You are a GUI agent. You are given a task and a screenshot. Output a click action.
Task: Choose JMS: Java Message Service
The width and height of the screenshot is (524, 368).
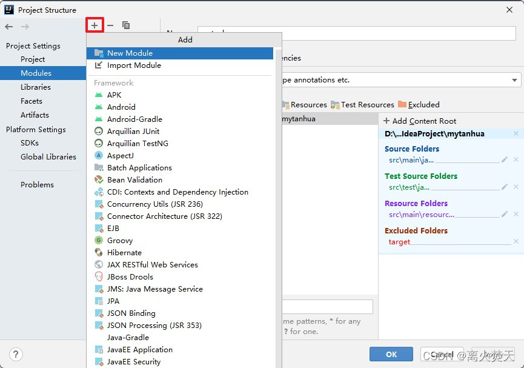click(180, 289)
